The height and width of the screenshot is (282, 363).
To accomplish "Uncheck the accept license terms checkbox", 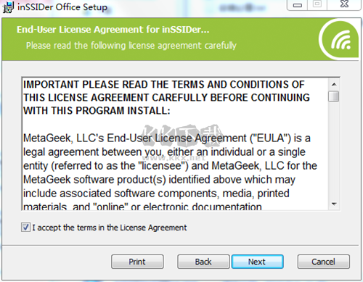I will (x=25, y=228).
